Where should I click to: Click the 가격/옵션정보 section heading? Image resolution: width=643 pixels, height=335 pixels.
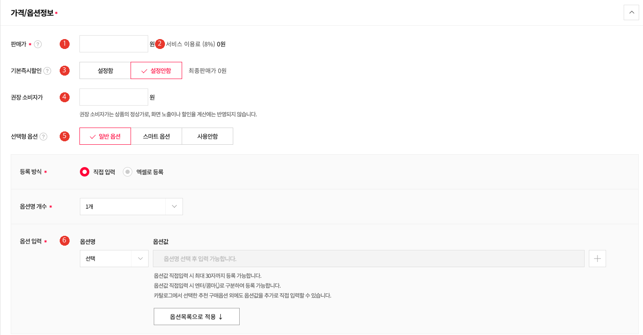coord(32,13)
